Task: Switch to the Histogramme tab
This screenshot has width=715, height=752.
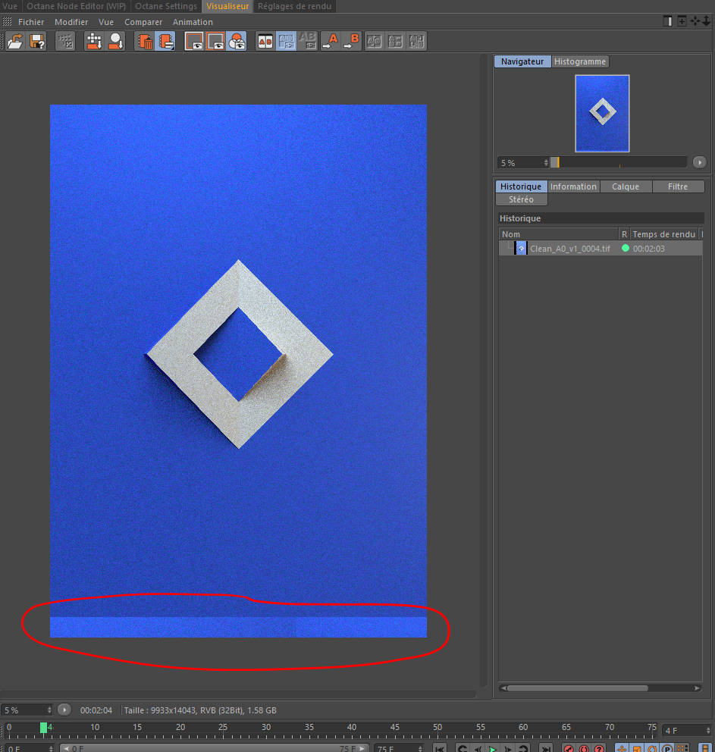Action: pyautogui.click(x=580, y=61)
